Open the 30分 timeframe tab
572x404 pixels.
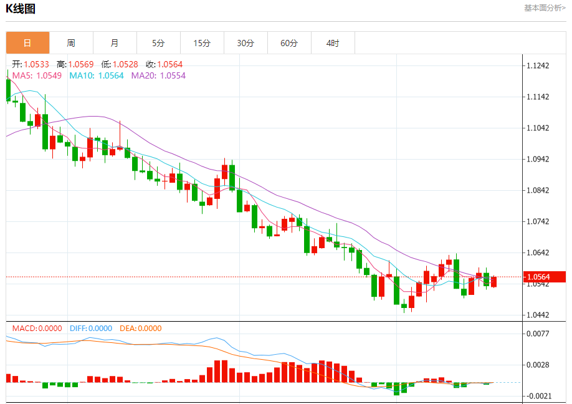coord(245,42)
